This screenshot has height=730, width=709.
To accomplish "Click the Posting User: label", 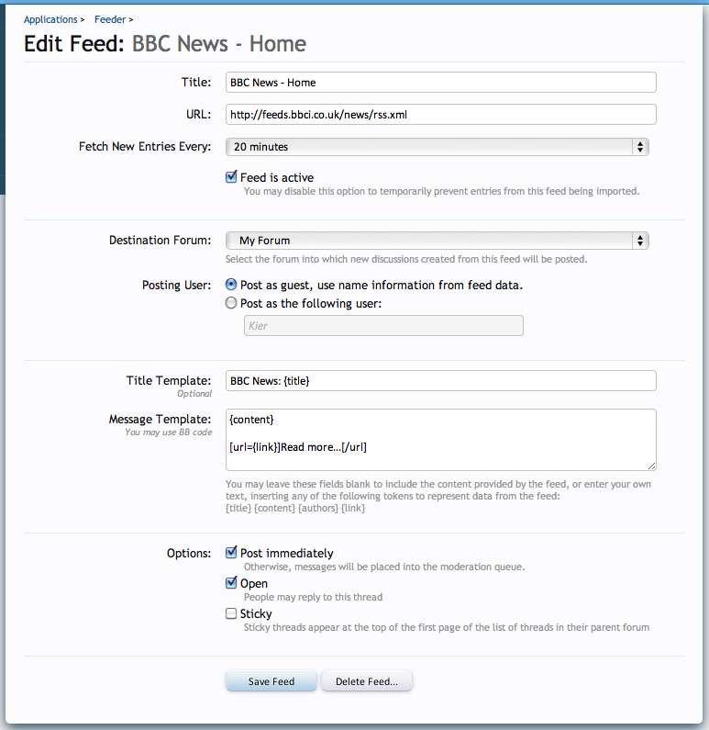I will click(x=176, y=285).
